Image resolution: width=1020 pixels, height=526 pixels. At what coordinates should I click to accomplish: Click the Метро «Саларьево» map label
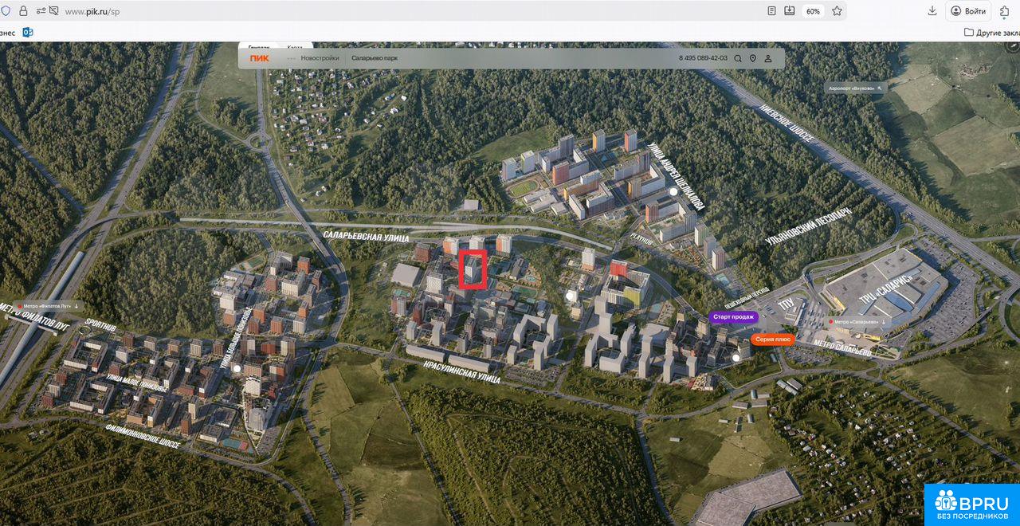click(x=857, y=322)
